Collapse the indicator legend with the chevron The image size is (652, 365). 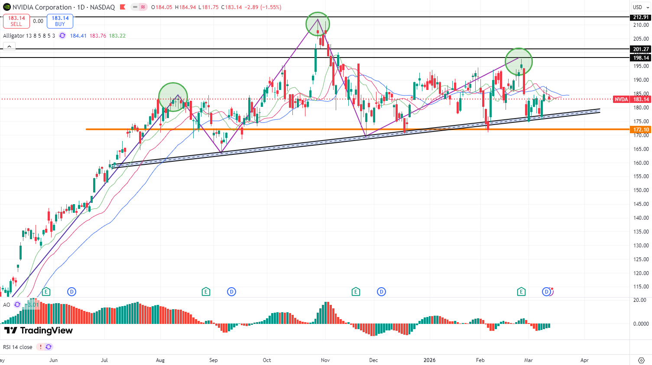(9, 46)
